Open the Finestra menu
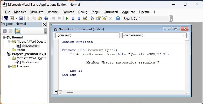This screenshot has width=203, height=104. pyautogui.click(x=144, y=12)
